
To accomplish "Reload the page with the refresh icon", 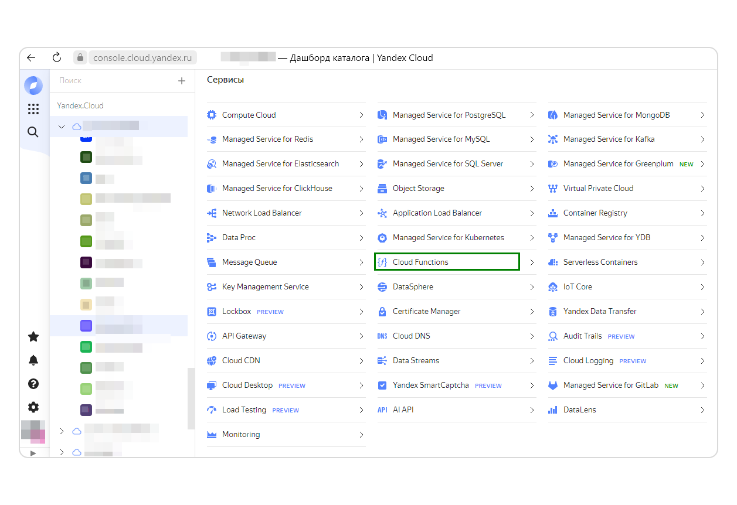I will pyautogui.click(x=57, y=57).
